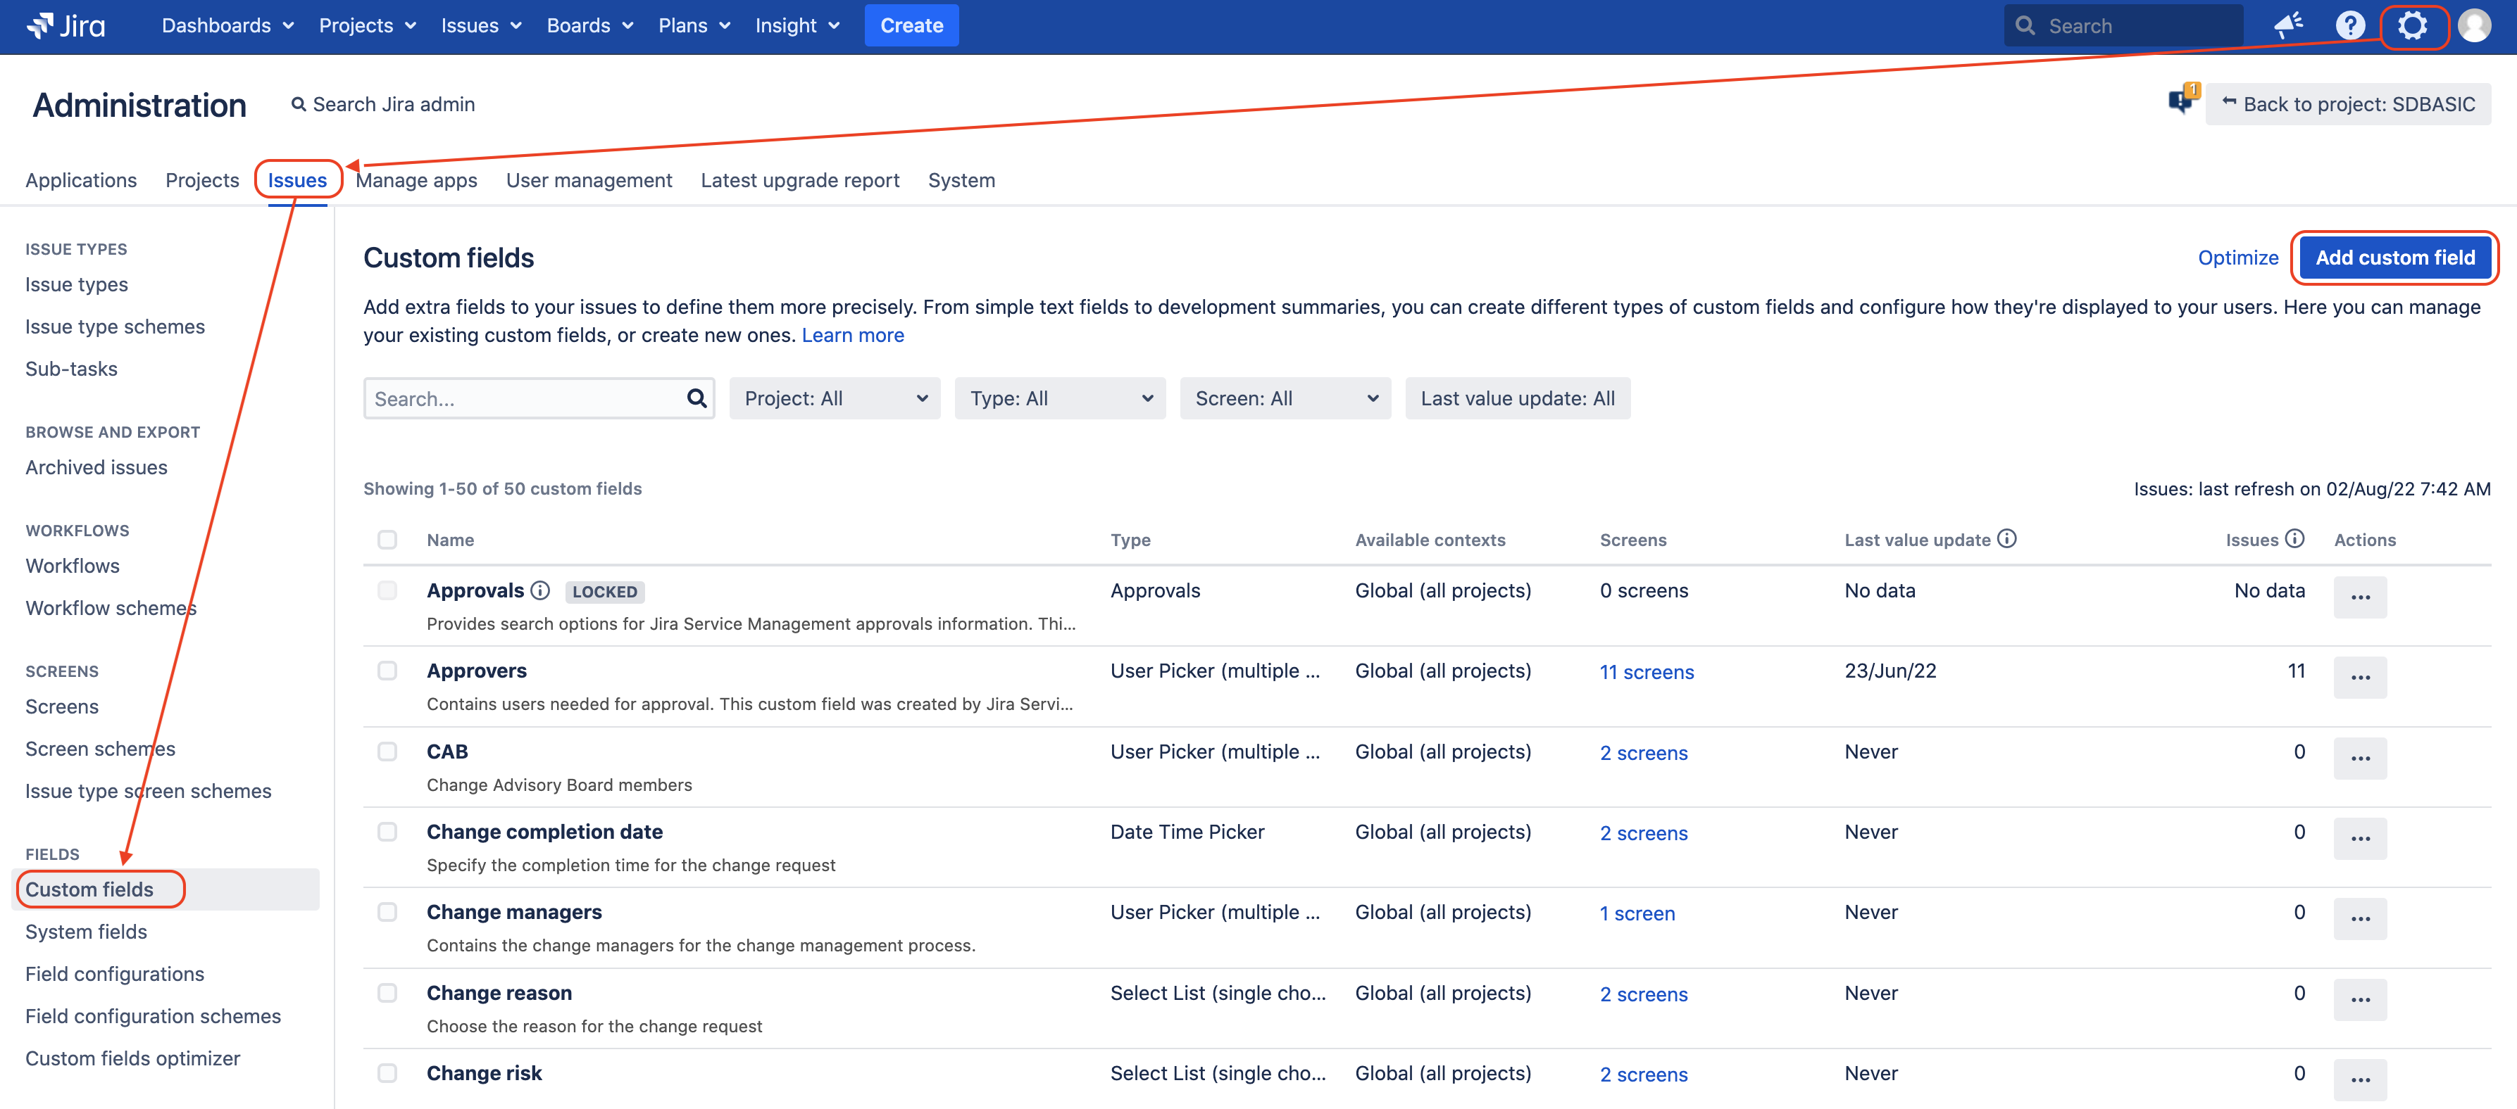Click the info icon beside Approvals
Viewport: 2517px width, 1109px height.
540,590
